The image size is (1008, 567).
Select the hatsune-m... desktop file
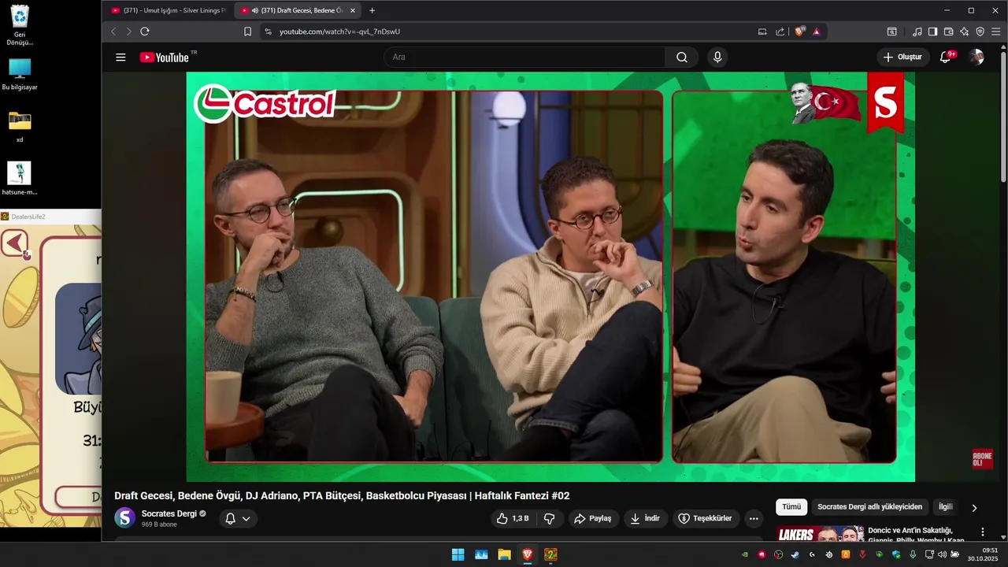point(20,179)
